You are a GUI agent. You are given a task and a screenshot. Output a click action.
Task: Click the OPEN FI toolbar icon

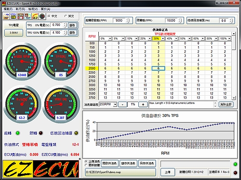coord(13,16)
